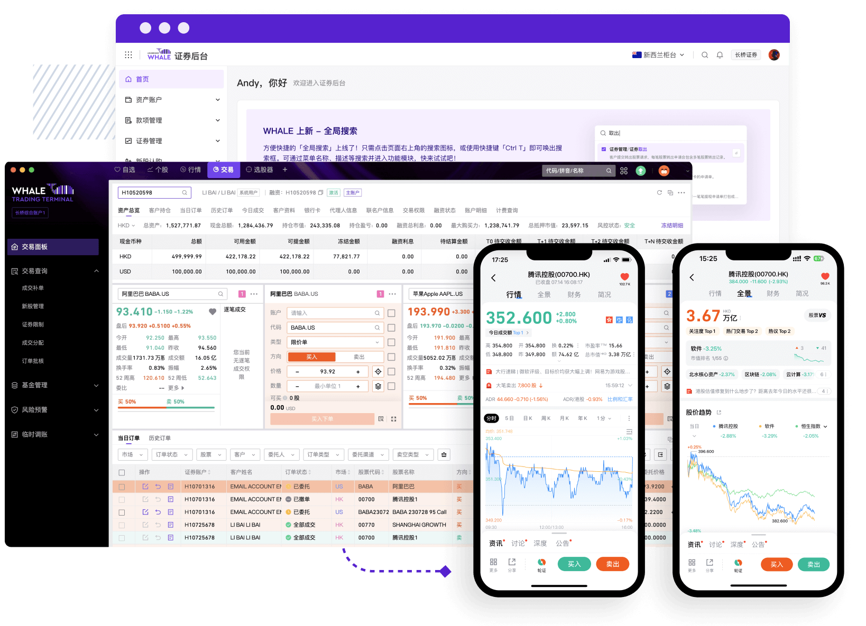This screenshot has width=866, height=626.
Task: Click the expand fullscreen icon beside buy order button
Action: [393, 419]
